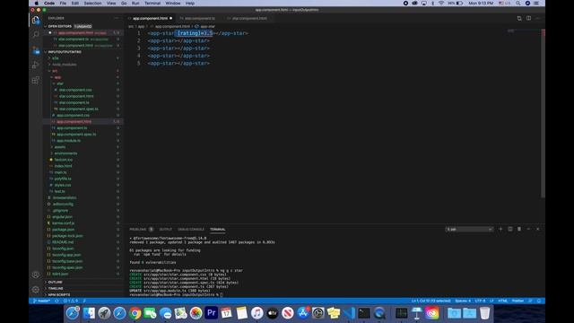Open the Search view in activity bar
This screenshot has width=574, height=323.
(36, 35)
